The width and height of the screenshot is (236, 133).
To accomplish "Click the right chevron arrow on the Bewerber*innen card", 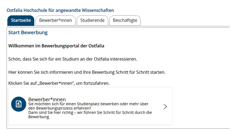I will (x=165, y=107).
